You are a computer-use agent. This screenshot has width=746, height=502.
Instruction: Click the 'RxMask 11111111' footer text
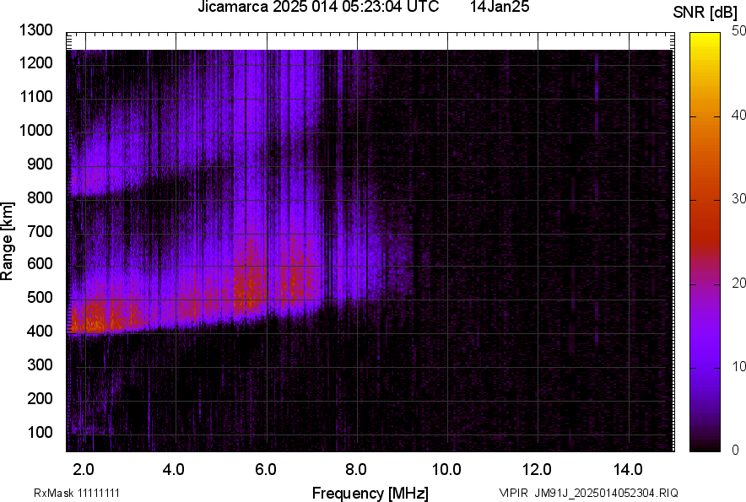pyautogui.click(x=77, y=493)
